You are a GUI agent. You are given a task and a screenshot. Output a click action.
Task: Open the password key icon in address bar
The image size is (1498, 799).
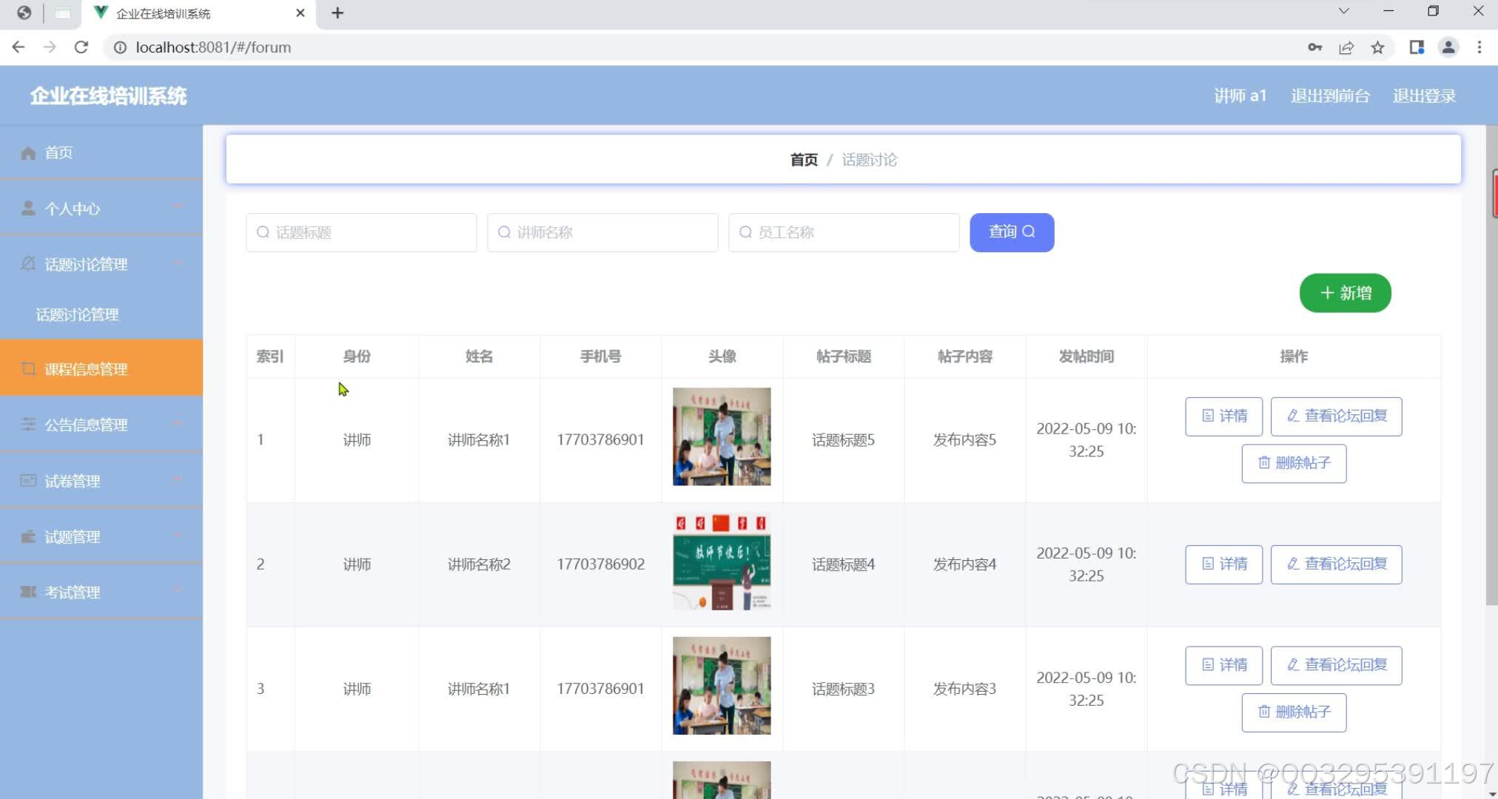[x=1314, y=47]
